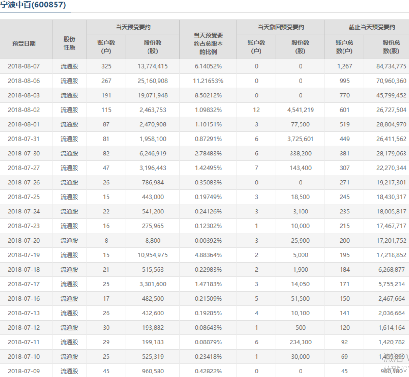Click cumulative total 22,270,344
409x377 pixels.
point(391,168)
